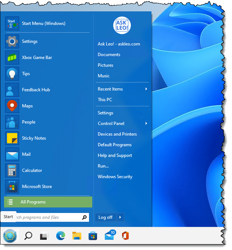Open taskbar Search icon

pos(28,236)
